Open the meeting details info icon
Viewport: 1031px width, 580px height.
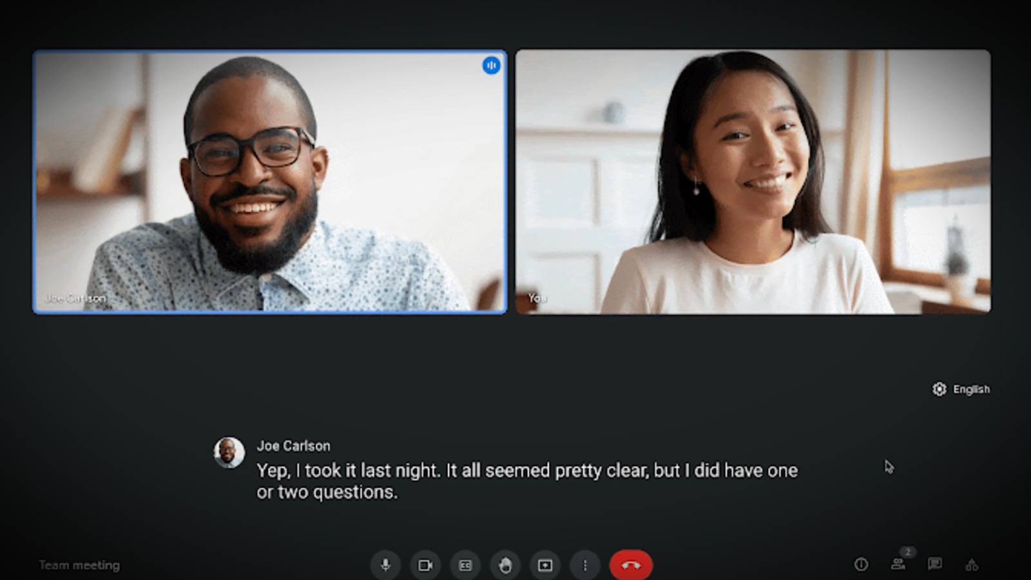tap(861, 565)
